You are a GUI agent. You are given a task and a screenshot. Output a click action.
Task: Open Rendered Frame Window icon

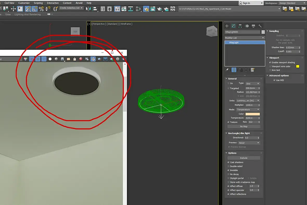point(153,9)
